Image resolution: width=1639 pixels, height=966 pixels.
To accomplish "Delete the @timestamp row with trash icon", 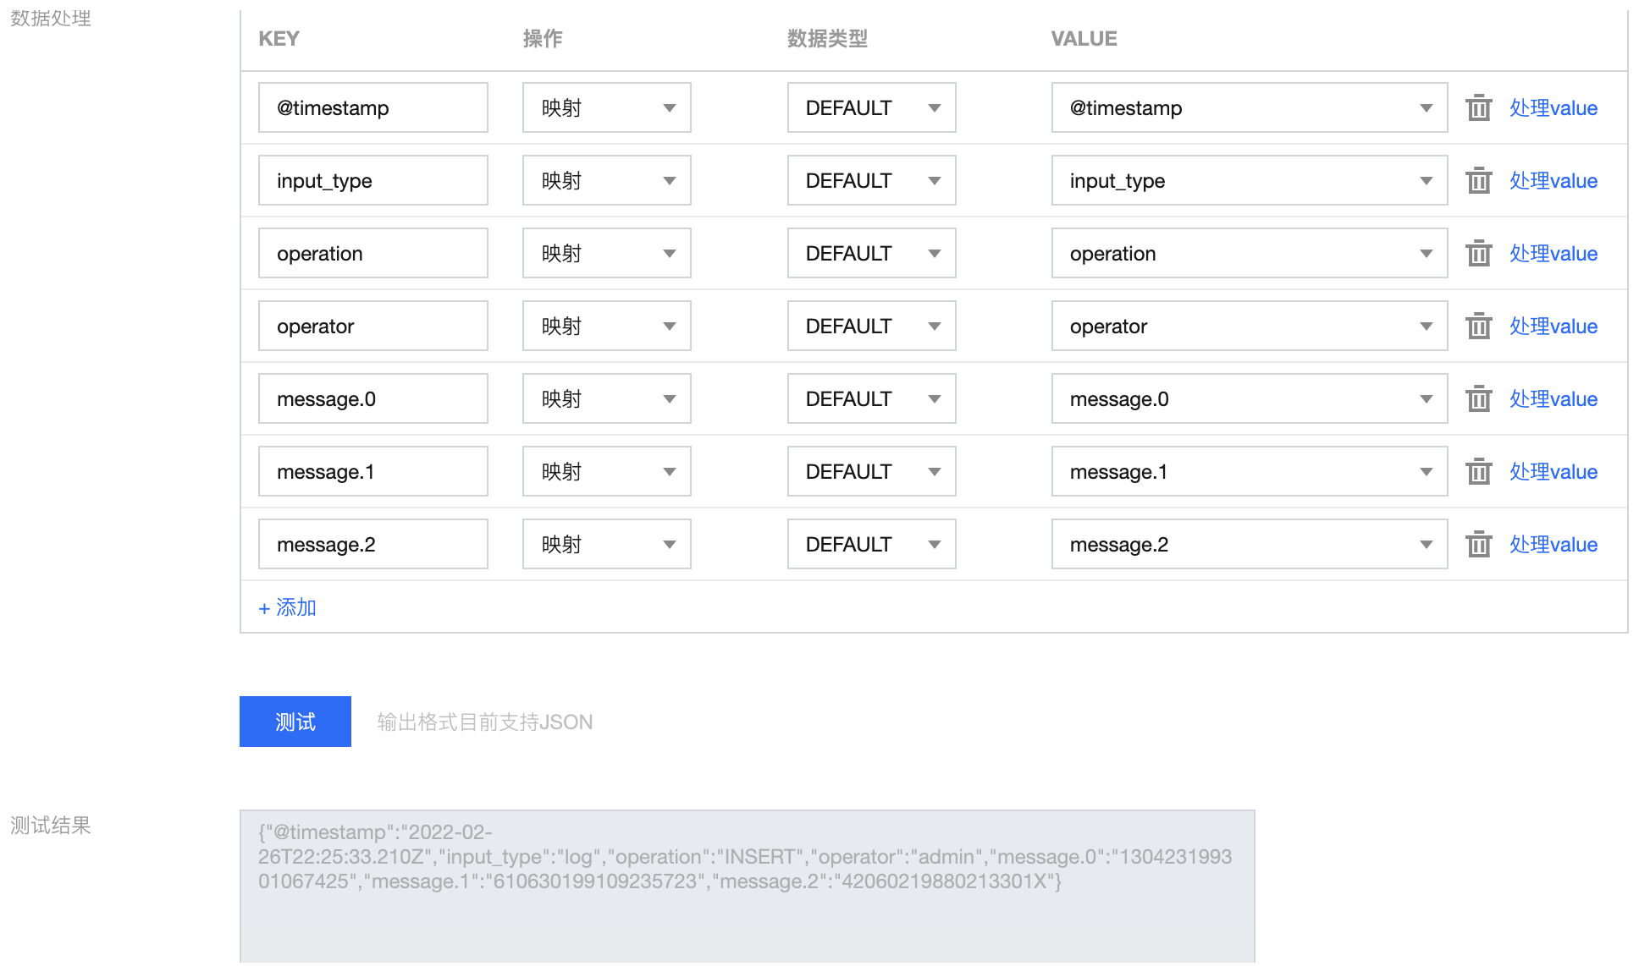I will pos(1478,108).
